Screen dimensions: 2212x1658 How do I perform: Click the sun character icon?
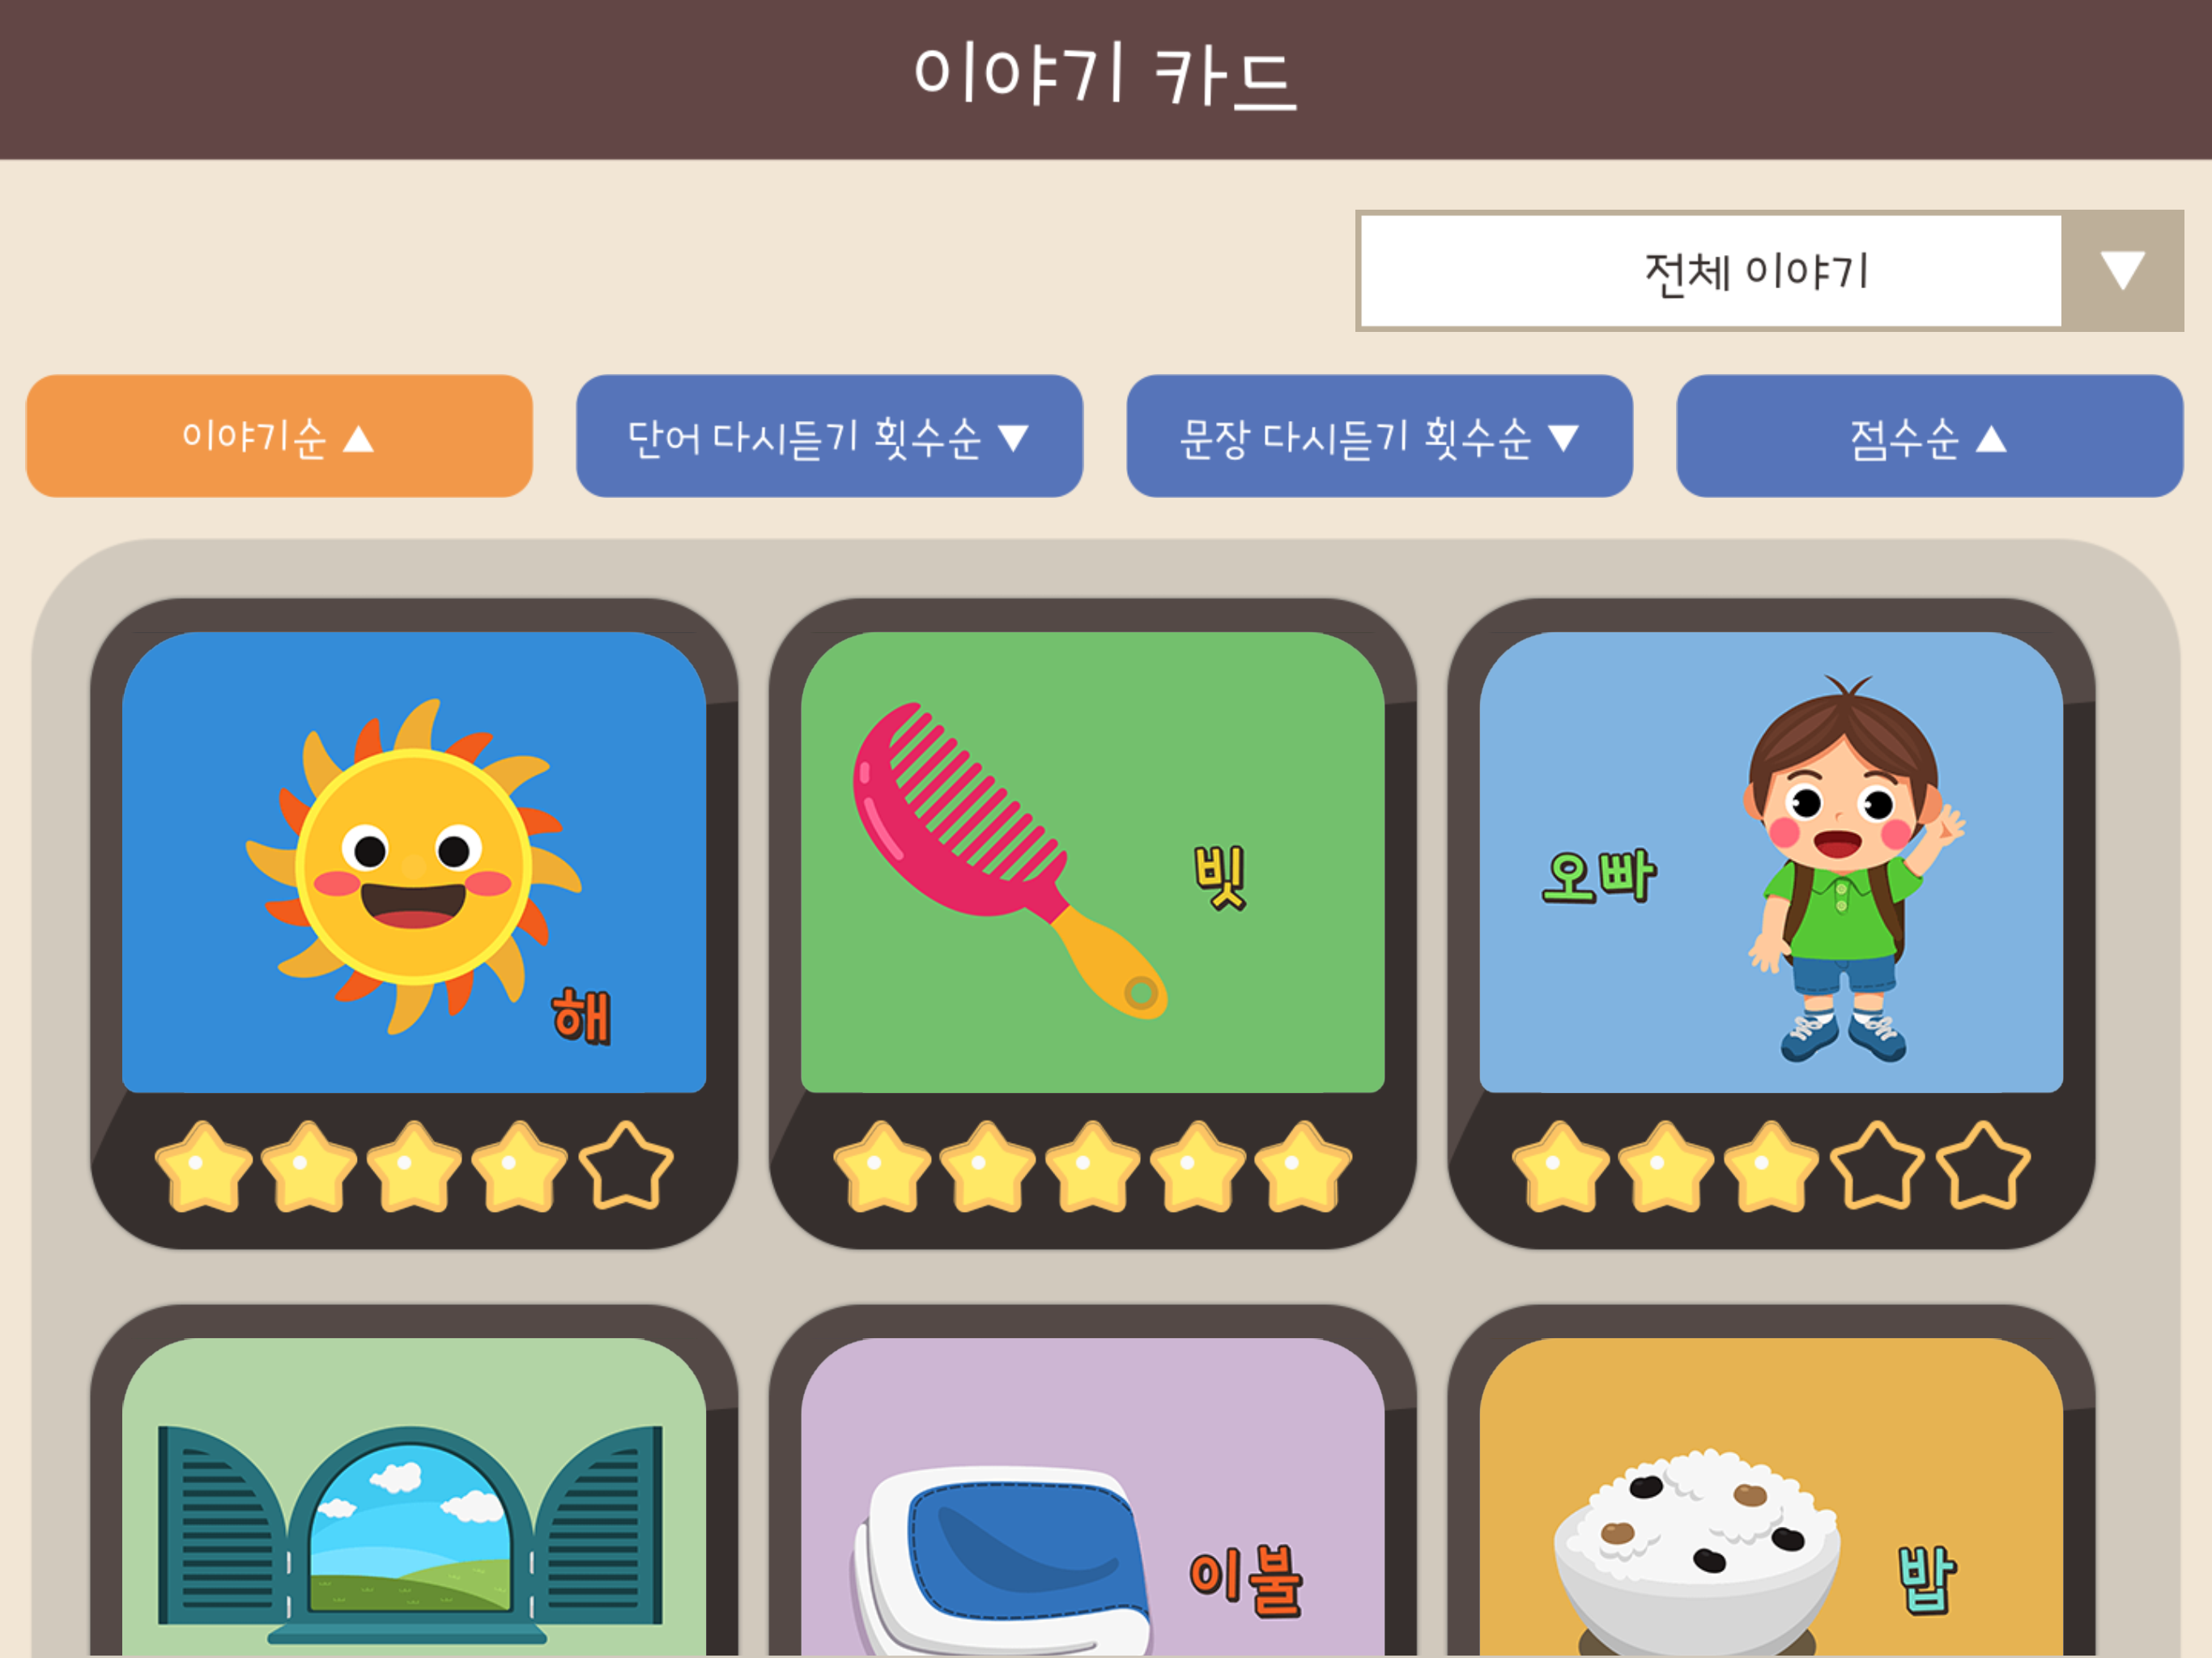tap(413, 866)
